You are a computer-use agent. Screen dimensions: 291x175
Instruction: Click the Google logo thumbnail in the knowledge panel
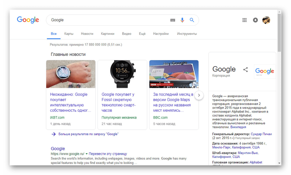265,71
